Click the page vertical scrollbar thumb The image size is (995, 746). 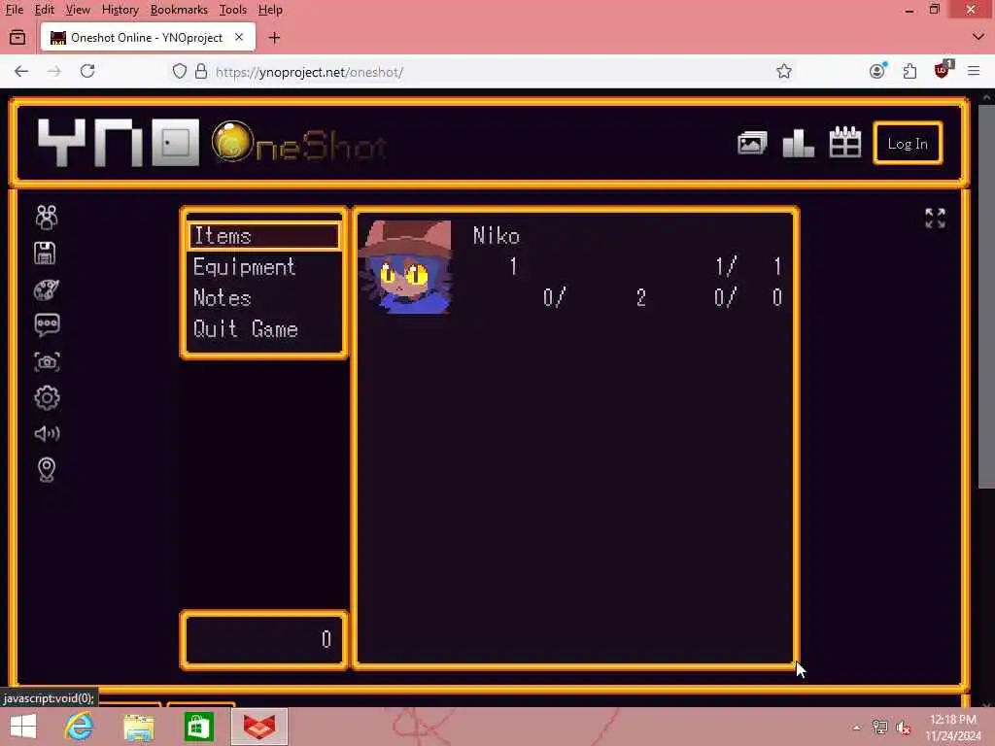(x=986, y=295)
